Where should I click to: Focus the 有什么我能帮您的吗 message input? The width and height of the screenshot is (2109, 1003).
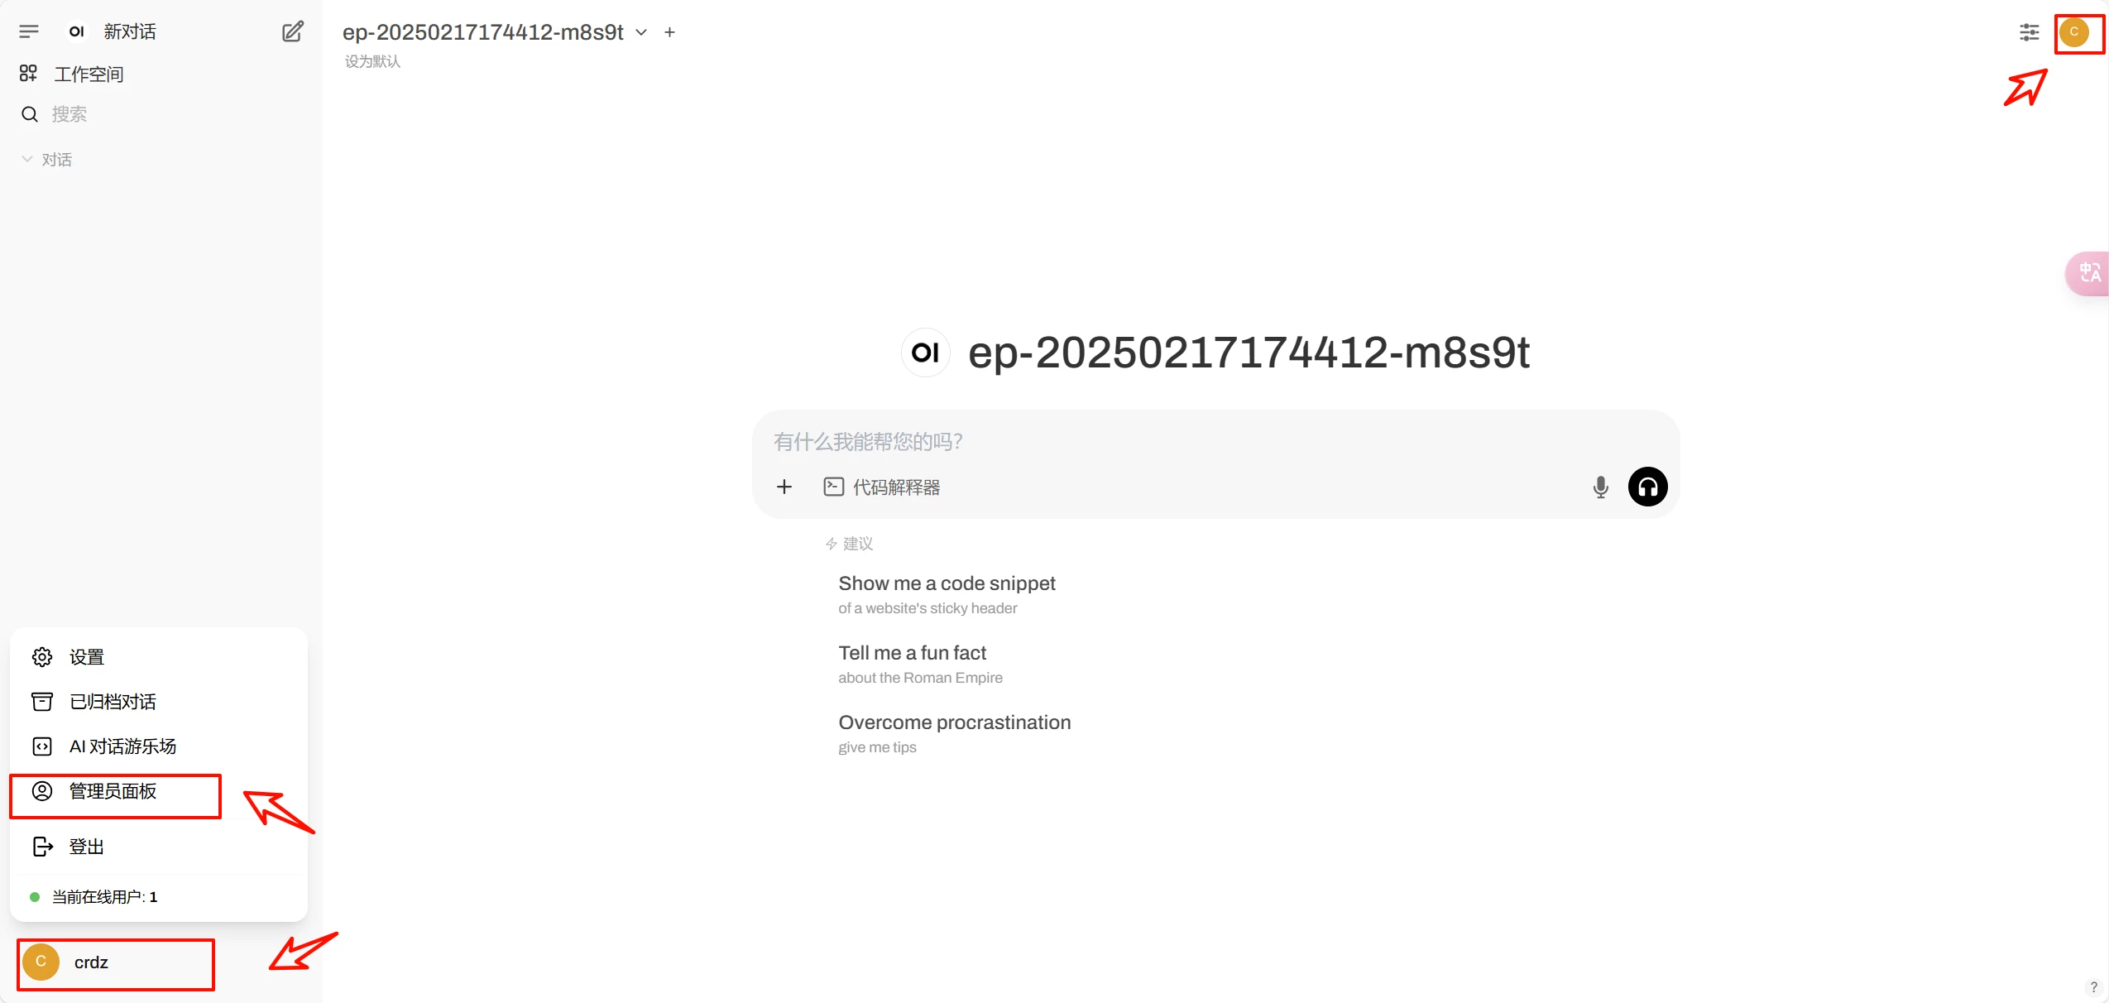[1215, 441]
